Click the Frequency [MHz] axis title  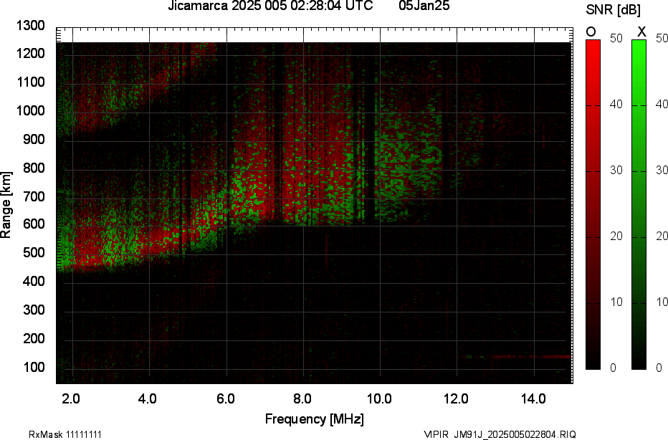[x=315, y=419]
